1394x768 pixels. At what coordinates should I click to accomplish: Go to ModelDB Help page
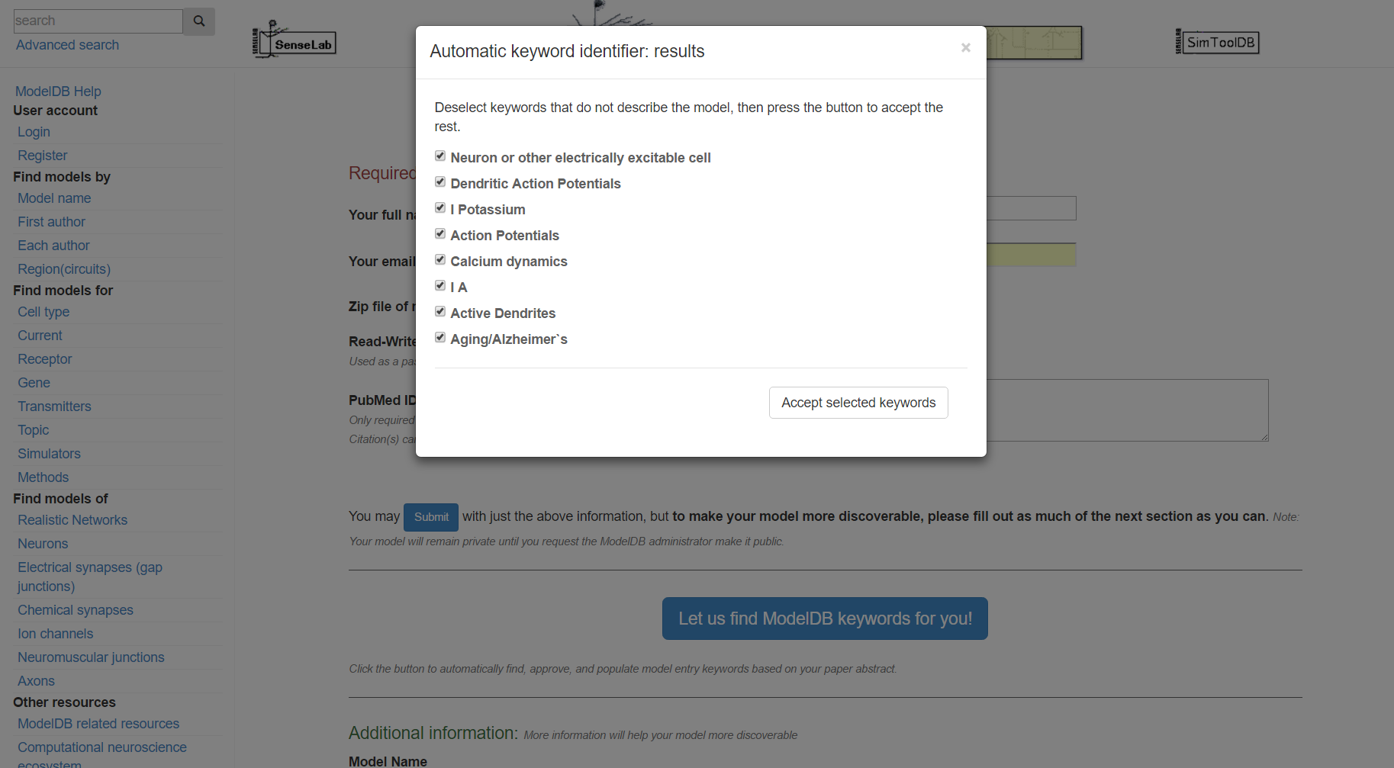tap(58, 92)
